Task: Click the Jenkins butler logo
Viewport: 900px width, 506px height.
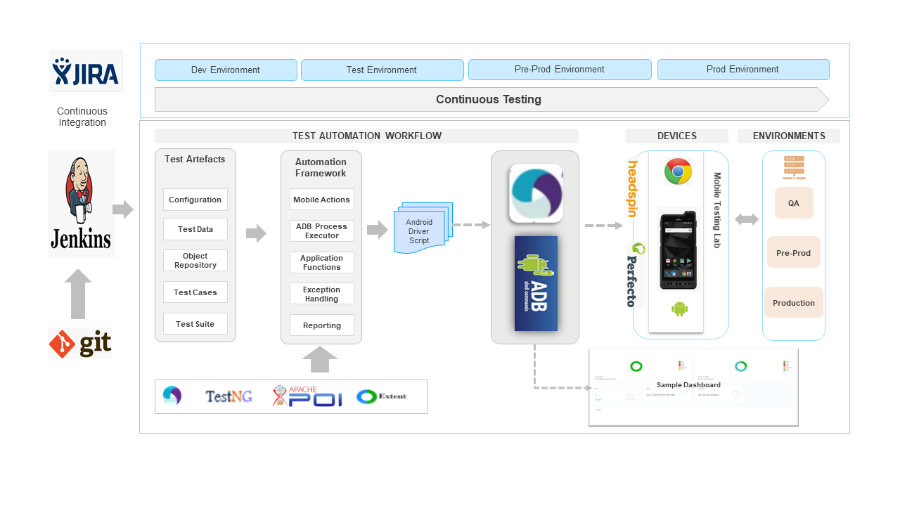Action: pyautogui.click(x=81, y=203)
